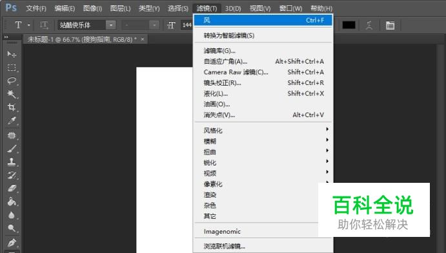Open the 图层(L) menu
This screenshot has width=446, height=253.
[x=120, y=8]
